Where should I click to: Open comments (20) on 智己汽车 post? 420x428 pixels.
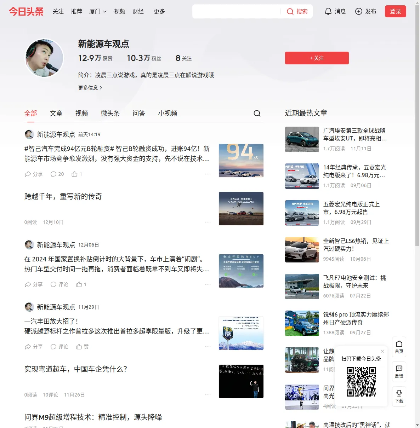(57, 174)
